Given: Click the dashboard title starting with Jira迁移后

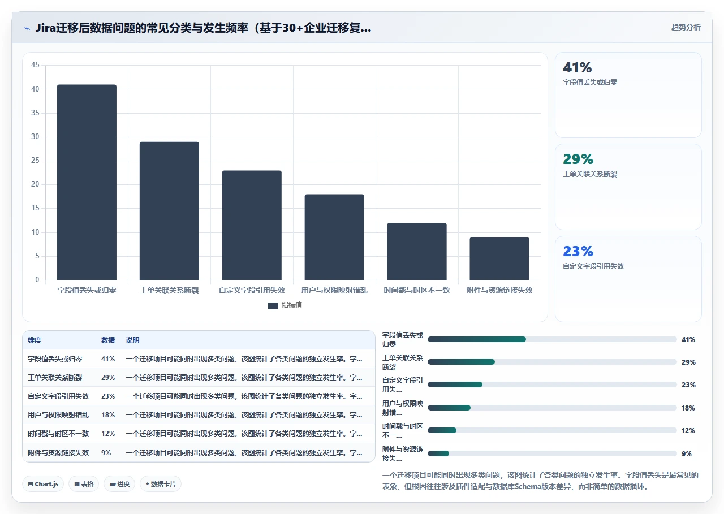Looking at the screenshot, I should [203, 28].
